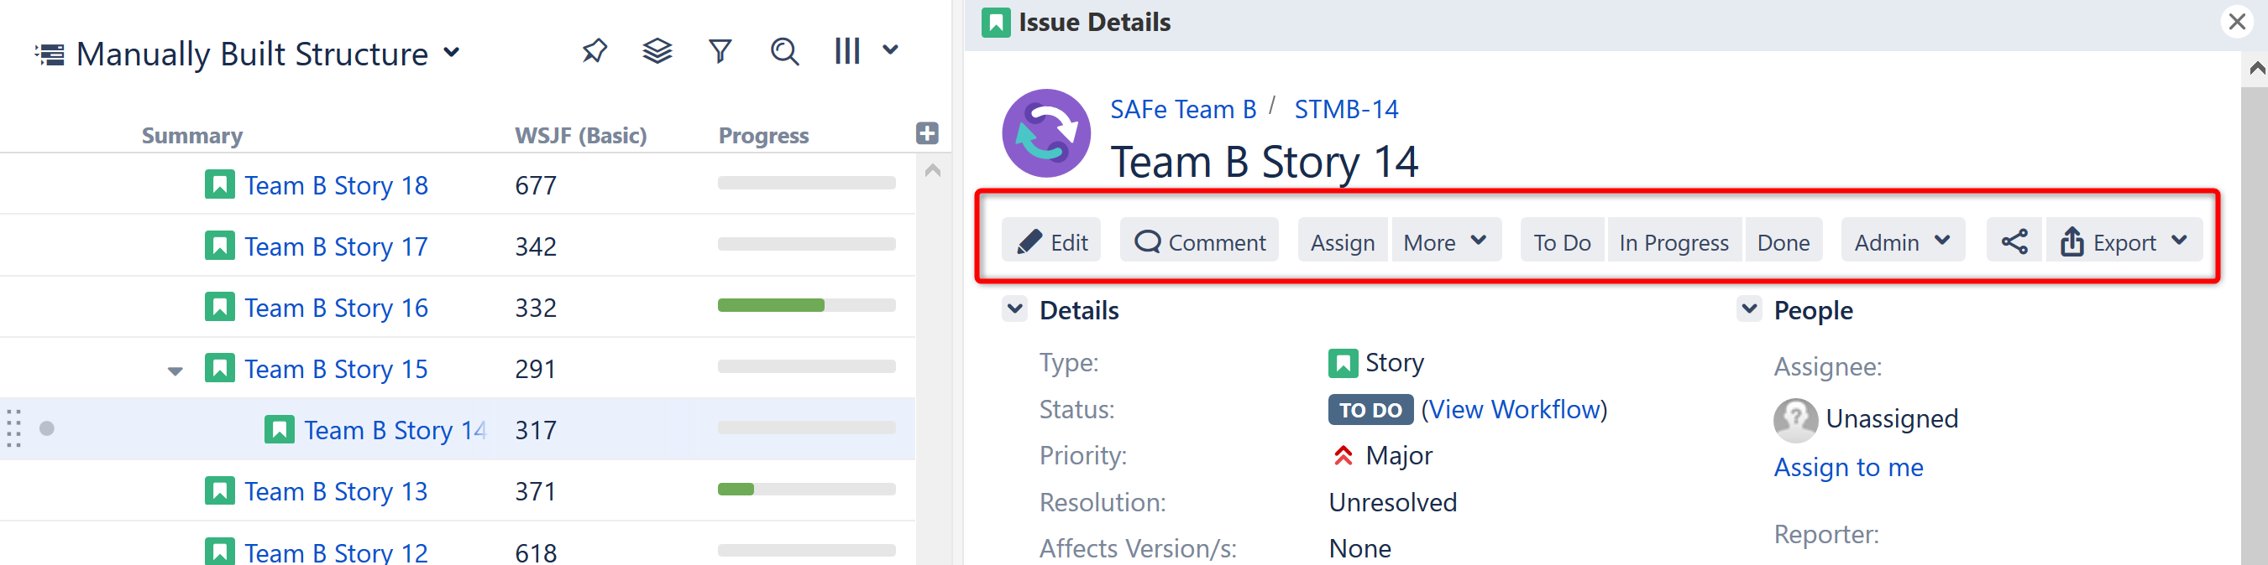Click the filter funnel icon
This screenshot has width=2268, height=565.
720,52
